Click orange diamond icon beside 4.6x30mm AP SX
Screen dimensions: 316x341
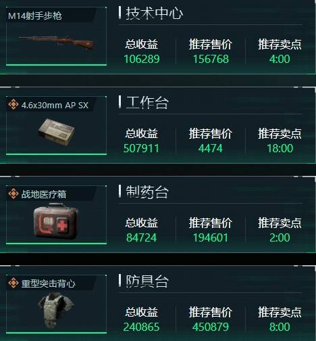click(x=14, y=105)
